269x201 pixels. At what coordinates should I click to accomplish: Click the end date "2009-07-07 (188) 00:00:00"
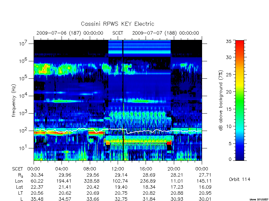coord(165,33)
